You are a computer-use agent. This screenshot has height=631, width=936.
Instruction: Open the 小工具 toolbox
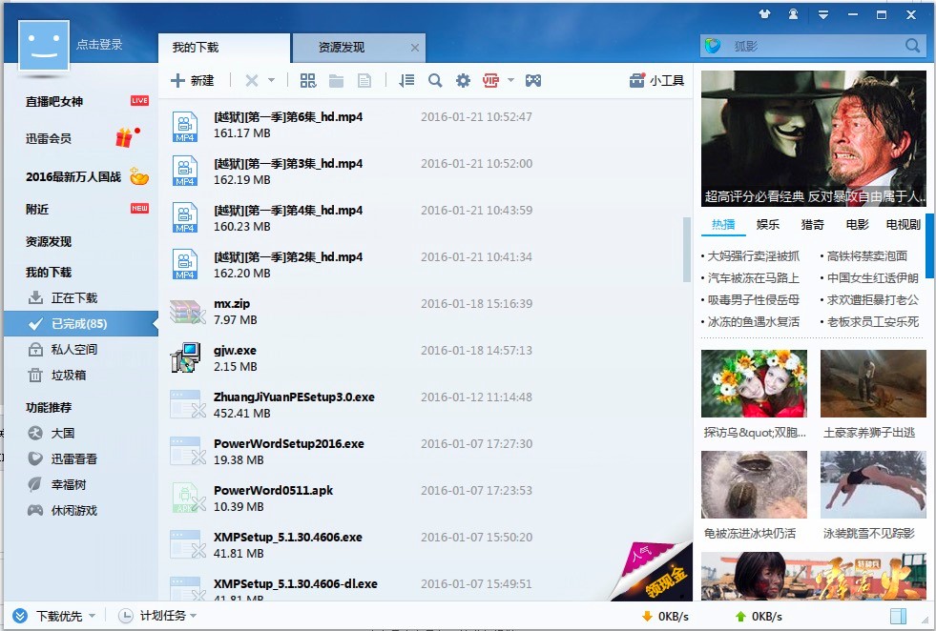coord(656,80)
